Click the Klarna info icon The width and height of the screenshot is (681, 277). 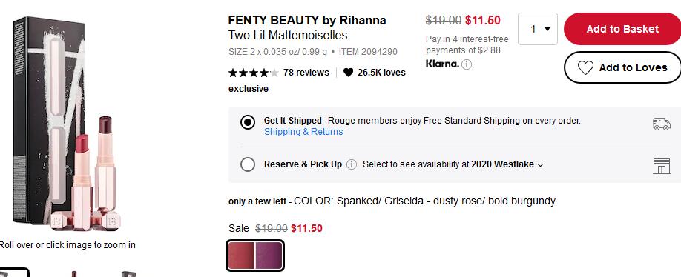[x=467, y=64]
